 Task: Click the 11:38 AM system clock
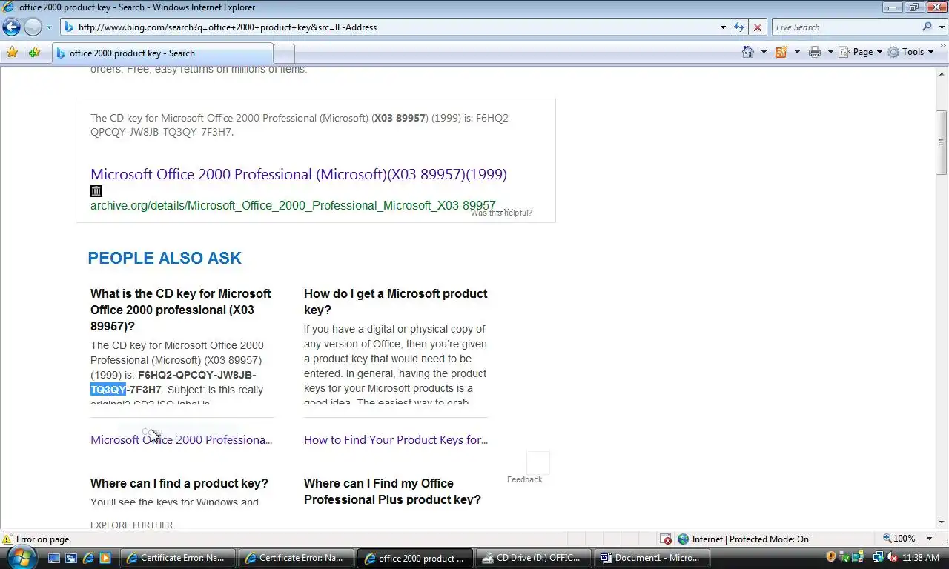pyautogui.click(x=921, y=558)
